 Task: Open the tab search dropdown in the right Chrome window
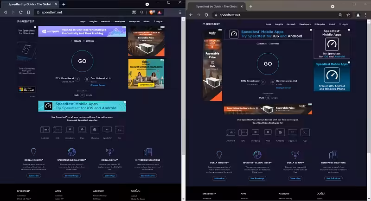333,6
